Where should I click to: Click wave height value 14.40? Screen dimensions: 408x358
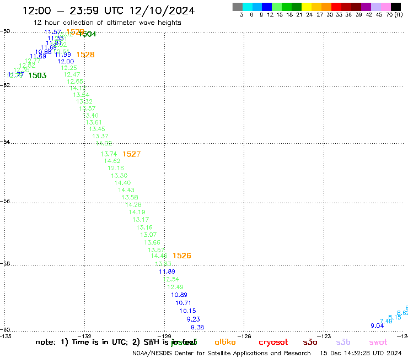click(122, 183)
